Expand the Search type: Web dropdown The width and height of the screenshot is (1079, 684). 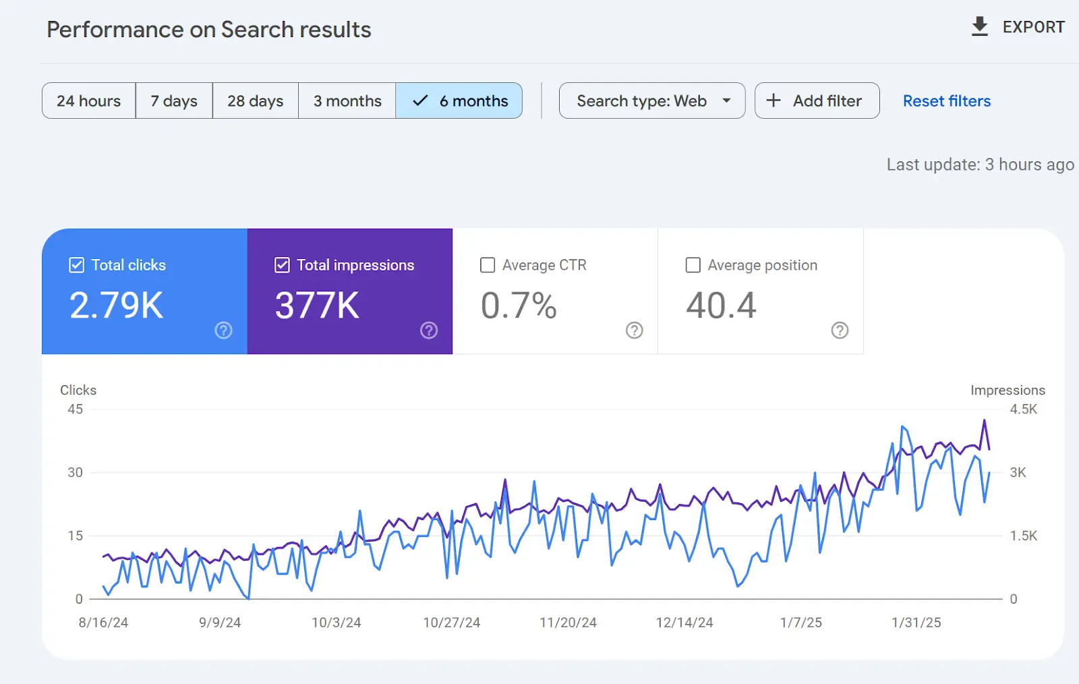[x=652, y=101]
